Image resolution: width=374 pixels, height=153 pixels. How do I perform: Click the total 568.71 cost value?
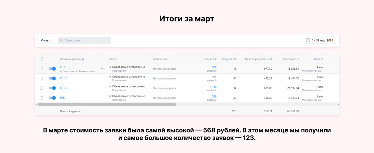(x=268, y=111)
